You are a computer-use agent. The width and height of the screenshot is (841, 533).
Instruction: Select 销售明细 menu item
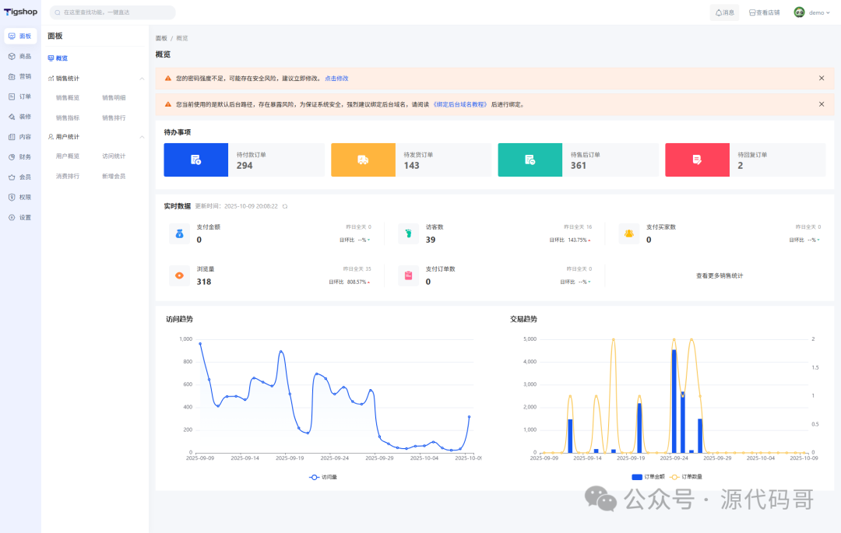click(x=114, y=98)
